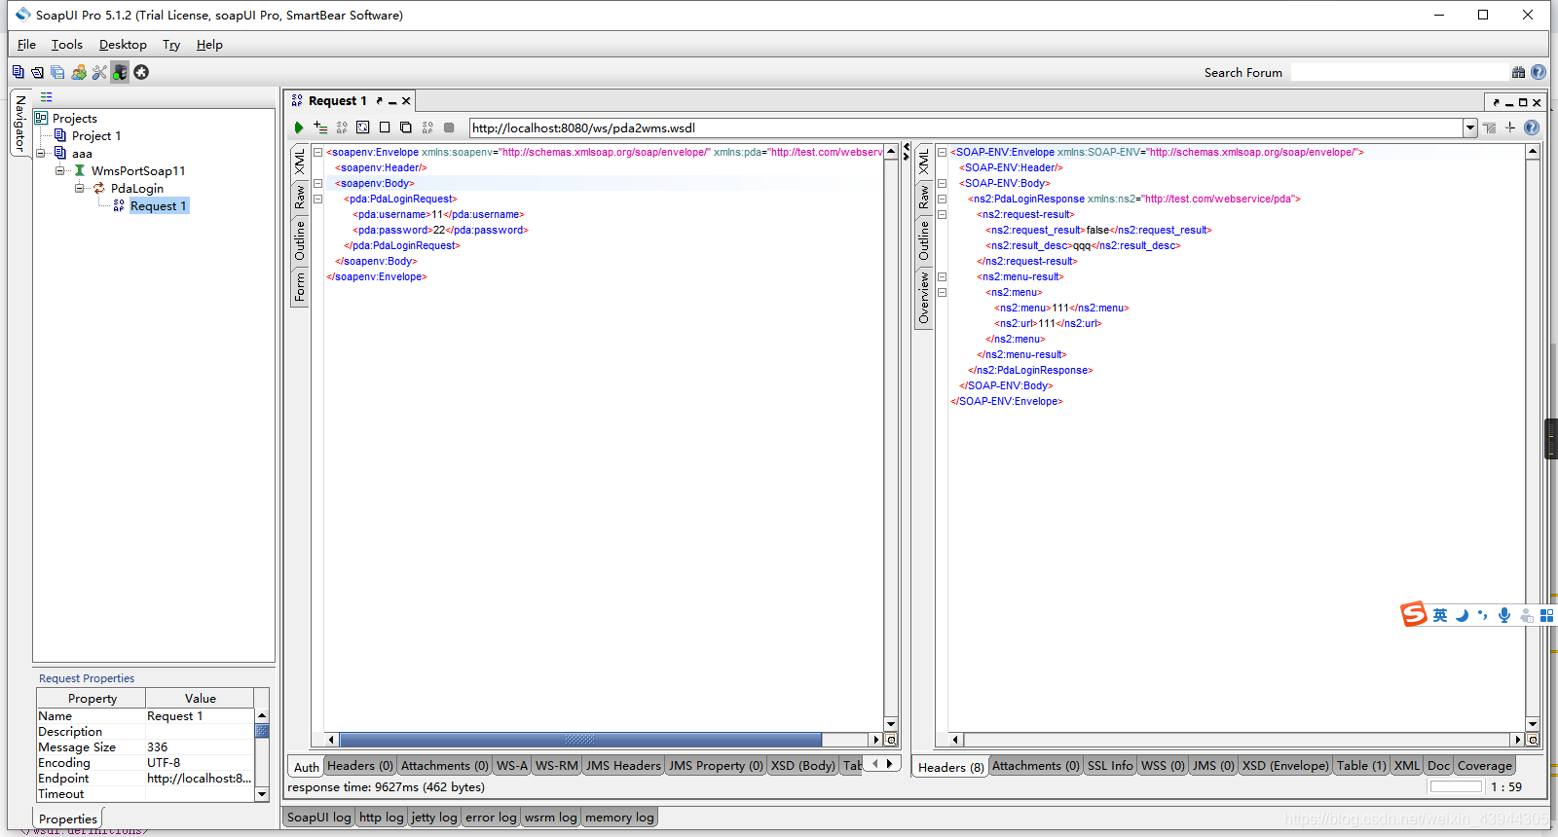Open help icon next to forum search
1558x837 pixels.
click(1539, 72)
